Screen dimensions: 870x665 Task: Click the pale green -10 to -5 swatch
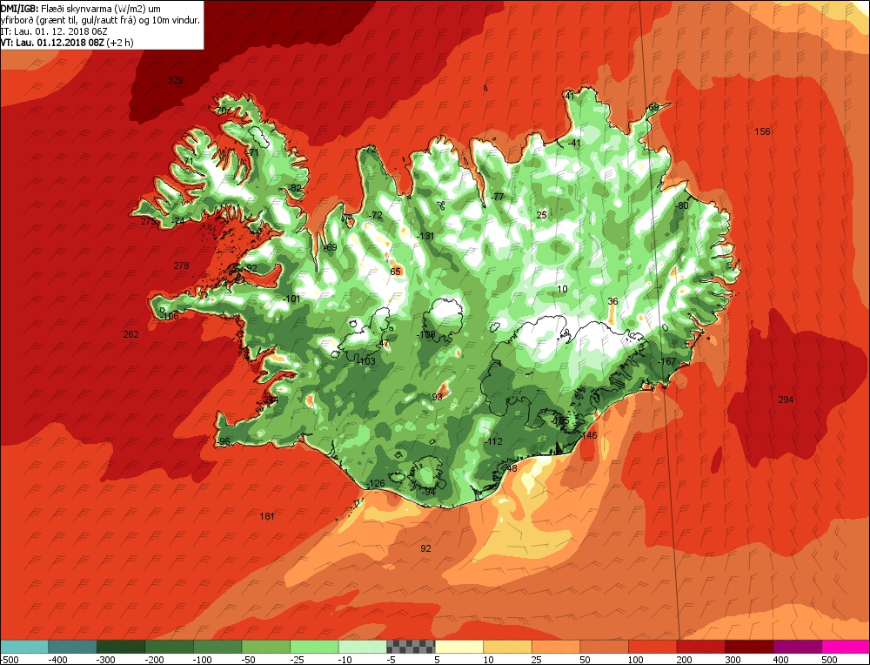(x=363, y=647)
